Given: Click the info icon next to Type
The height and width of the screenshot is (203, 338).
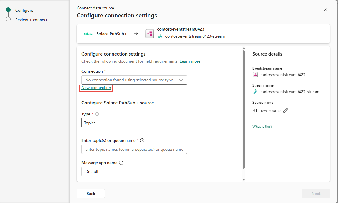Looking at the screenshot, I should click(97, 114).
